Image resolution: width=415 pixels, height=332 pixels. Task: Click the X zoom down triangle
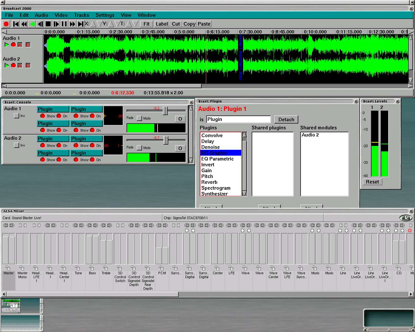99,24
